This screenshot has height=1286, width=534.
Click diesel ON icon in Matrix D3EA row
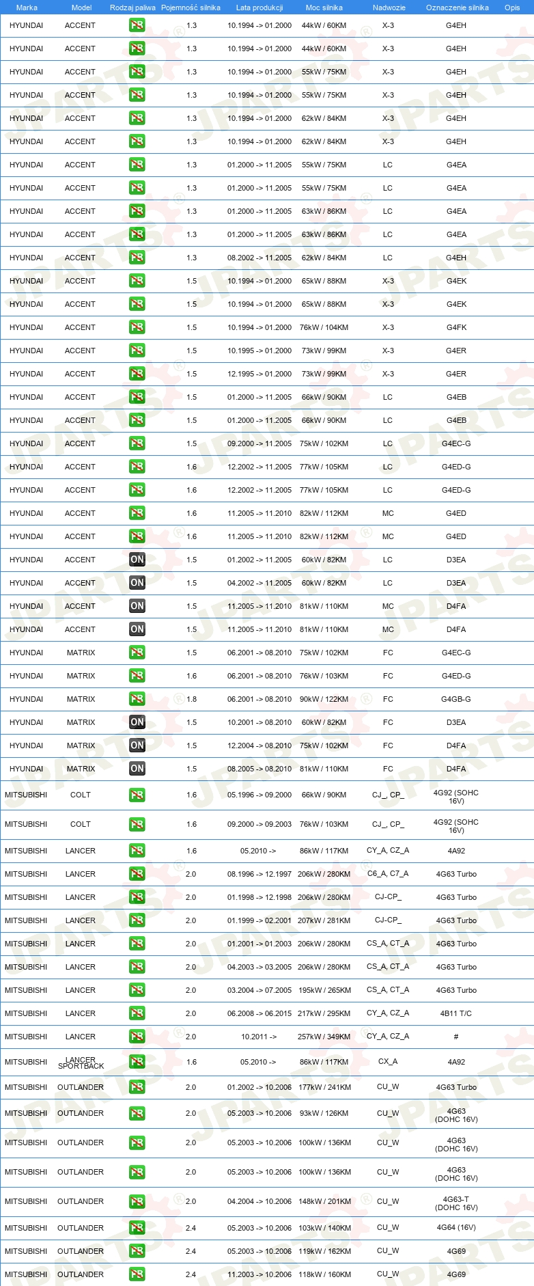(x=137, y=722)
